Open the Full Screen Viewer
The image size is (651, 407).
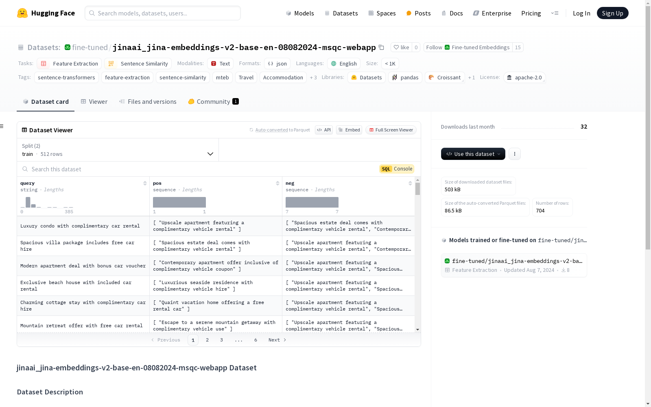[x=391, y=130]
